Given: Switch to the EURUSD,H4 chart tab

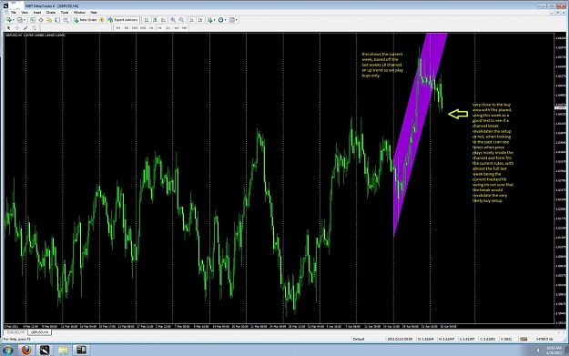Looking at the screenshot, I should (x=15, y=332).
